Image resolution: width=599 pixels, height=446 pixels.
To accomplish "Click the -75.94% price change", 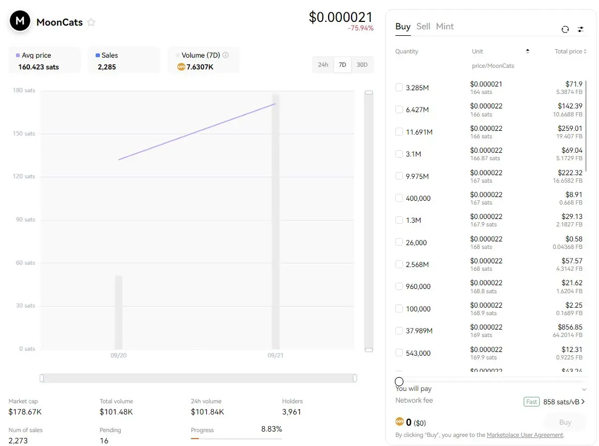I will [360, 28].
